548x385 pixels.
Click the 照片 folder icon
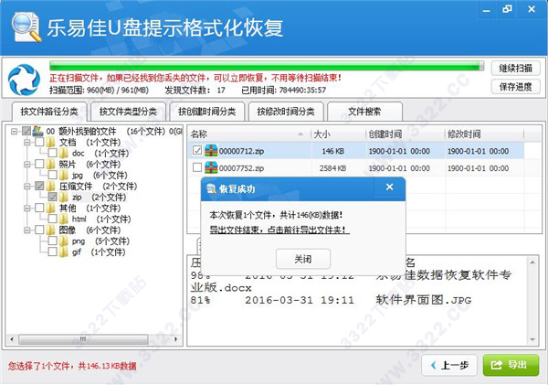click(51, 164)
